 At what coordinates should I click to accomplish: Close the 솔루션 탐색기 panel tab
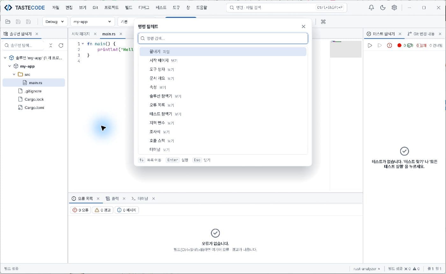click(x=37, y=34)
